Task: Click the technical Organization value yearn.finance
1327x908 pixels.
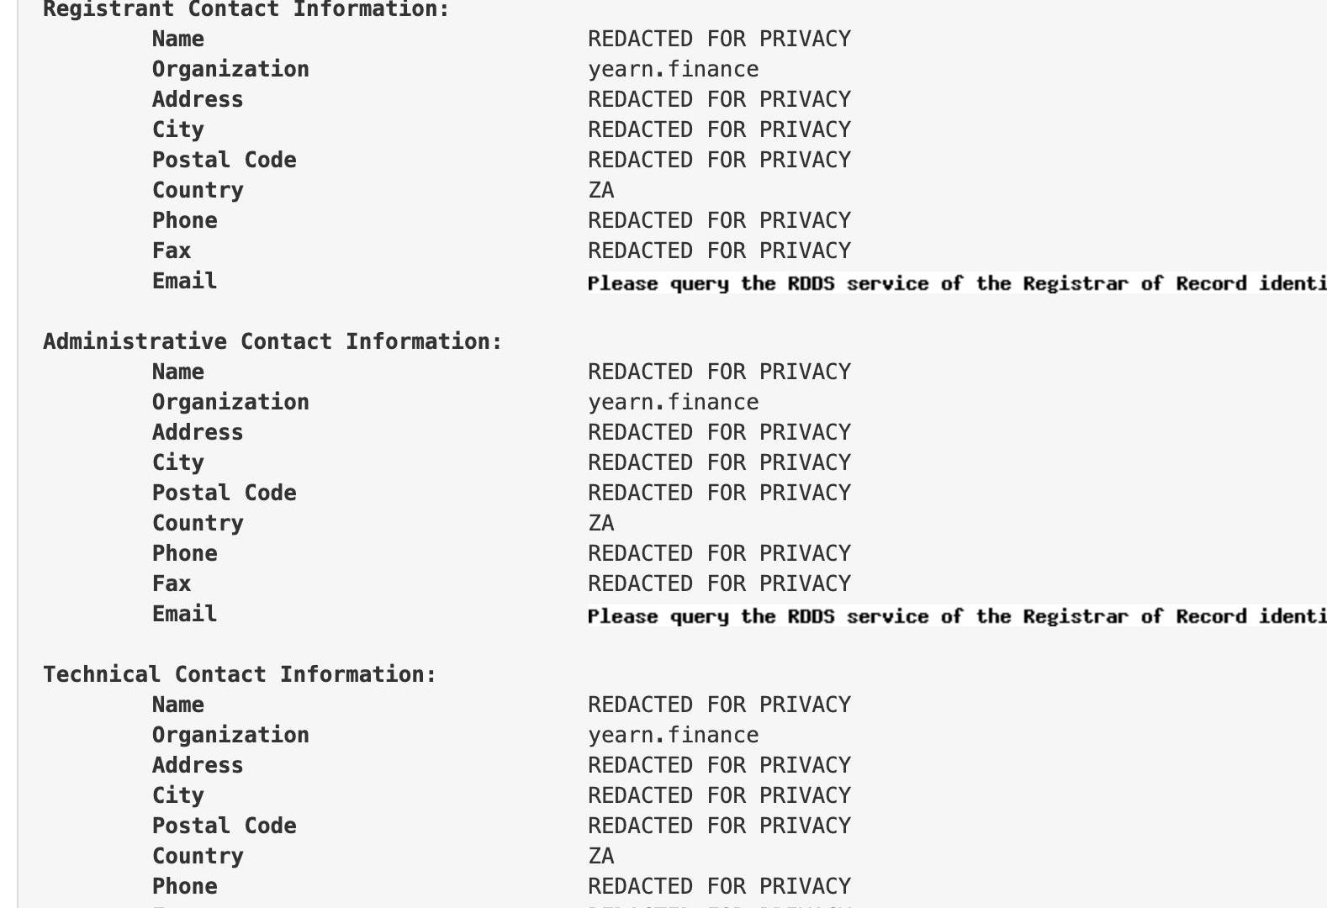Action: [673, 735]
